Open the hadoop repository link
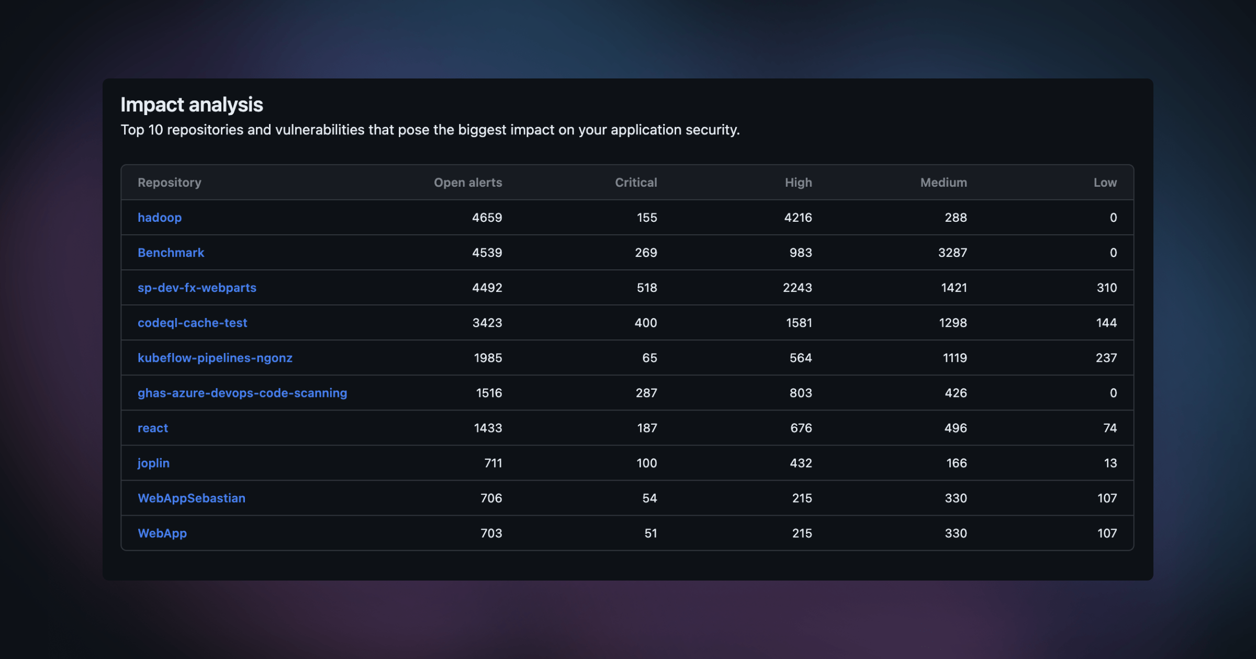1256x659 pixels. [160, 218]
